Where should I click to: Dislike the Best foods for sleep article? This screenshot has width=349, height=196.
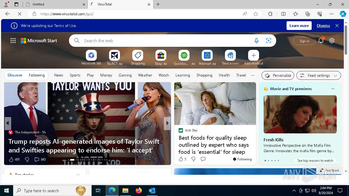(x=193, y=159)
